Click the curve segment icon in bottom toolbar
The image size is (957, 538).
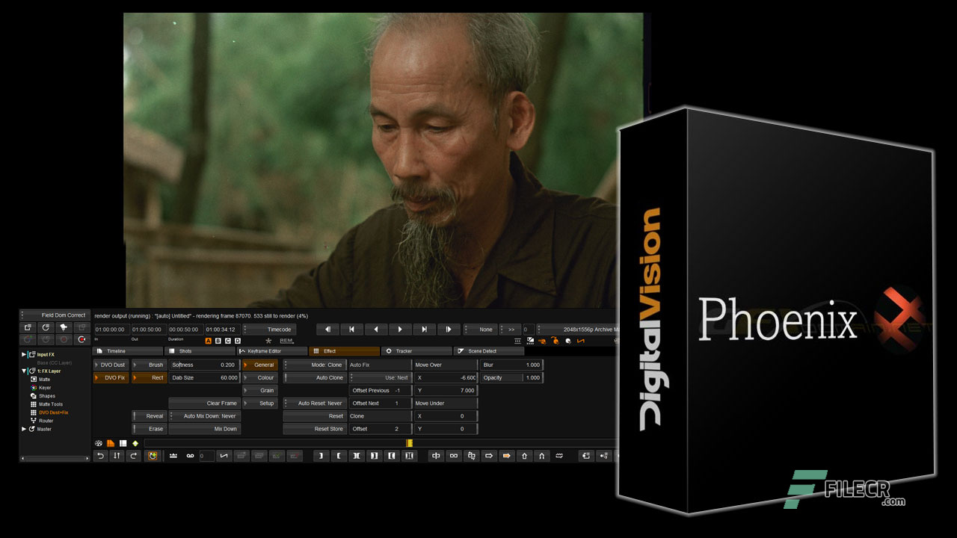click(x=224, y=456)
